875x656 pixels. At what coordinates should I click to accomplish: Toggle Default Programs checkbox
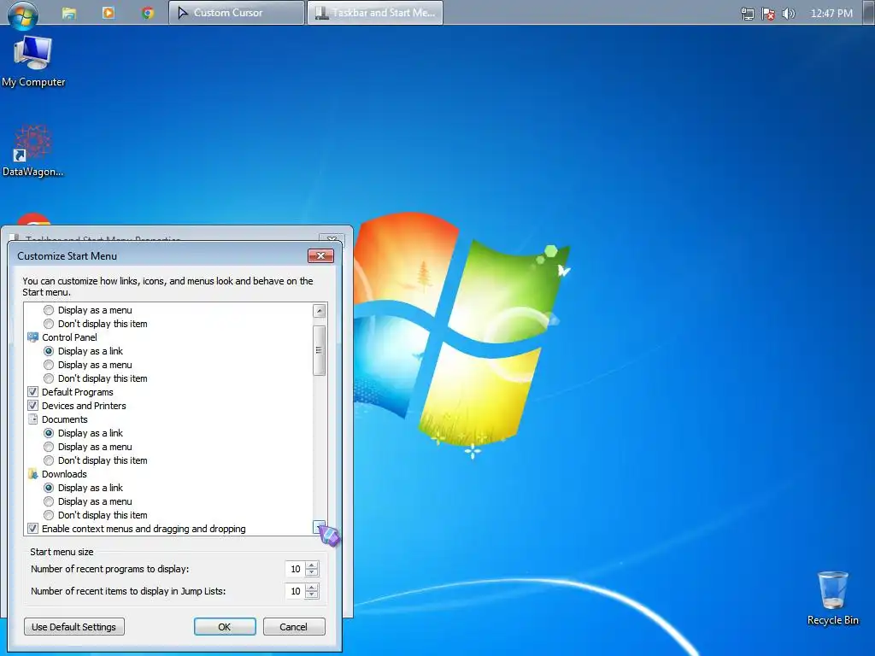click(33, 391)
